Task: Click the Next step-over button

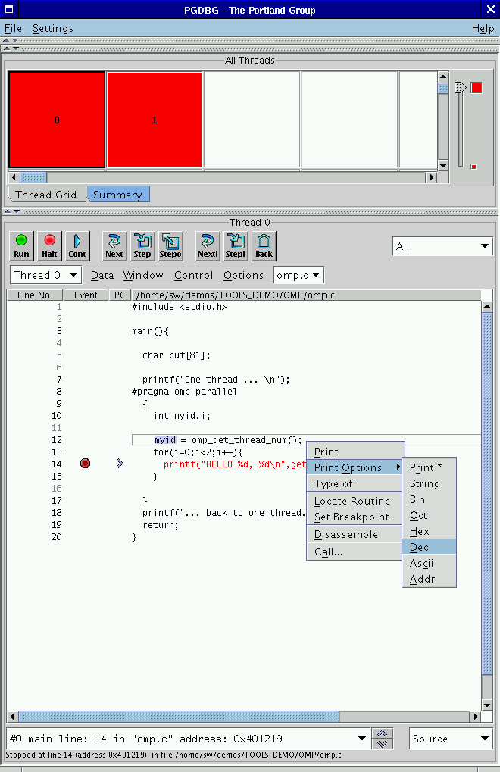Action: (x=114, y=245)
